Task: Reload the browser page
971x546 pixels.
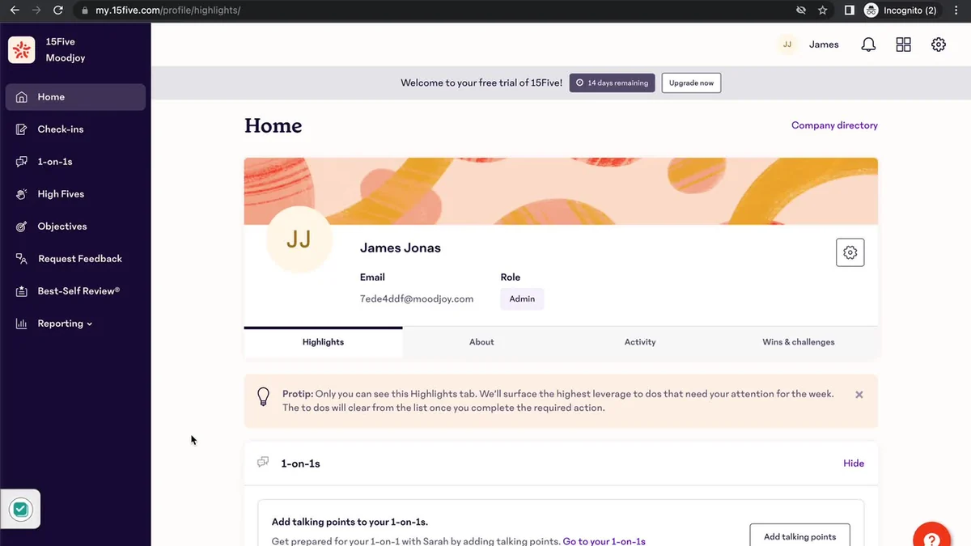Action: (x=57, y=11)
